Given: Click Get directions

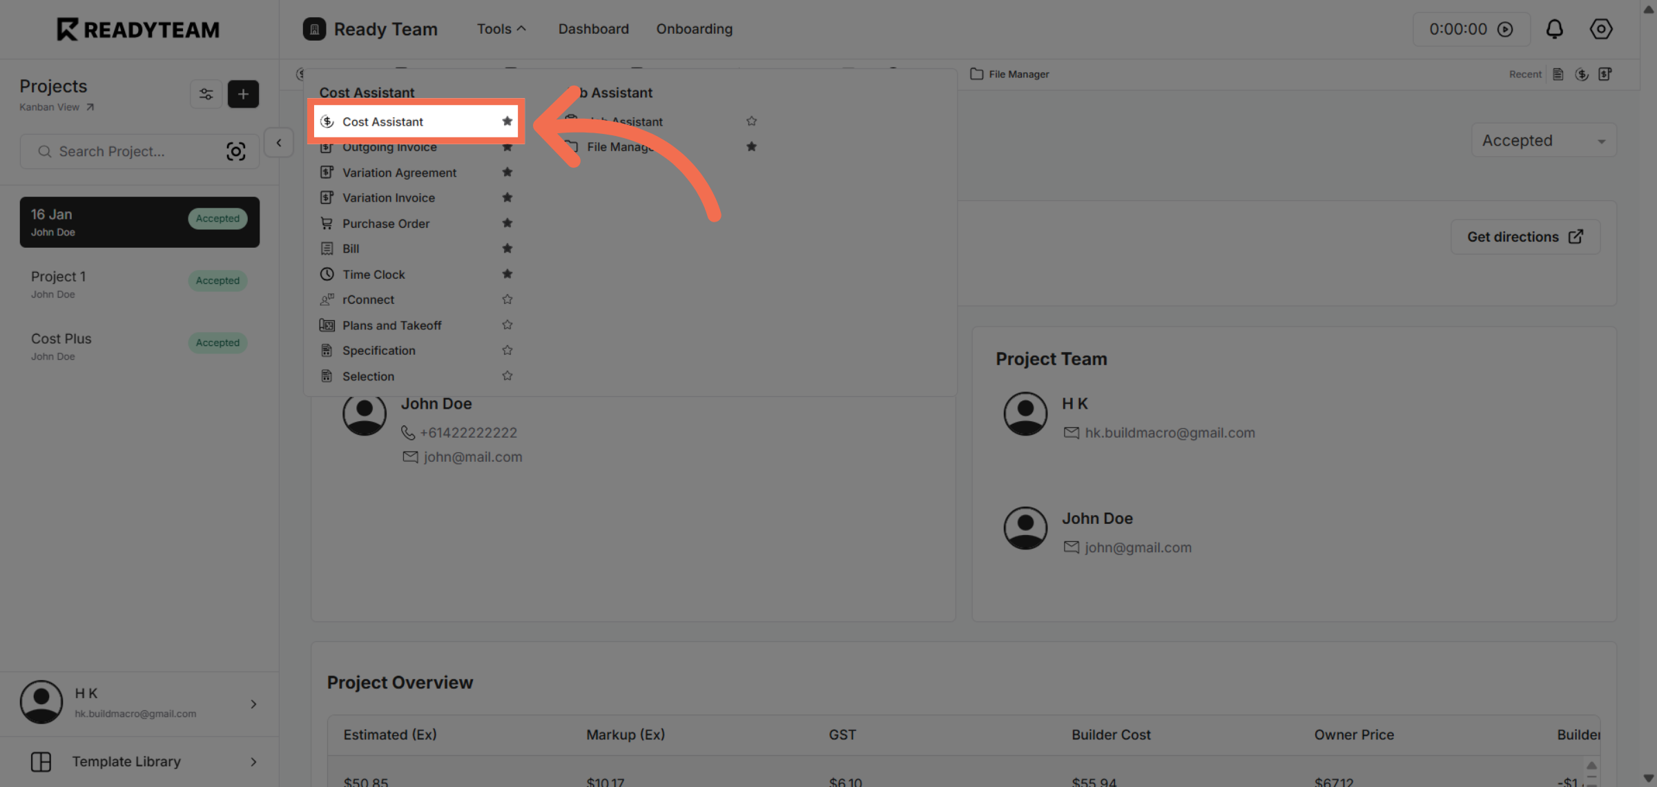Looking at the screenshot, I should tap(1524, 236).
